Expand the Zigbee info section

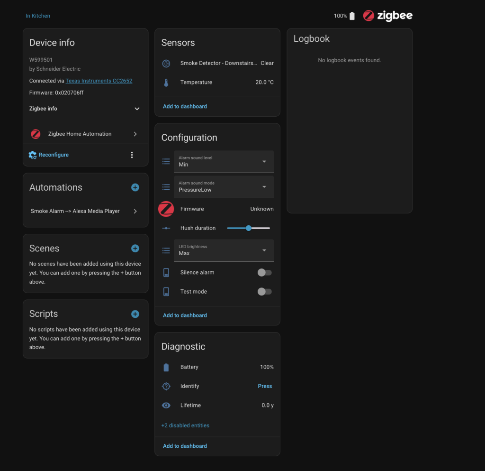137,109
